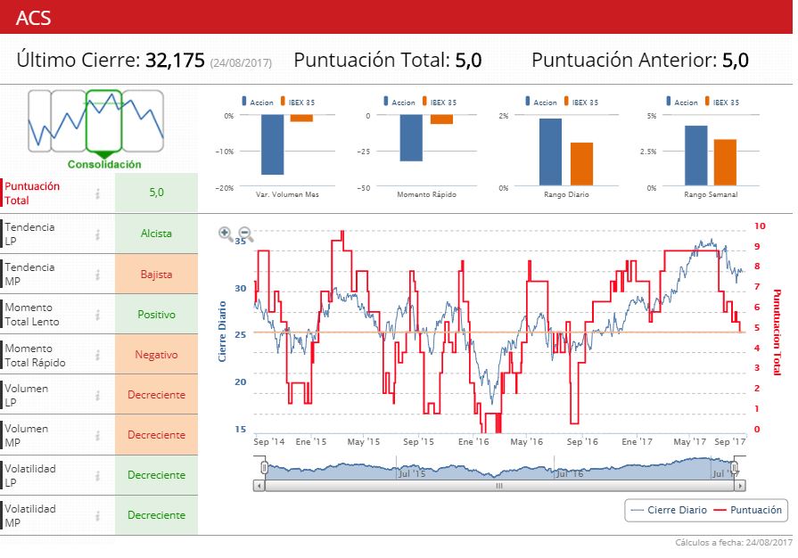Image resolution: width=798 pixels, height=558 pixels.
Task: Click Decreciente value for Volumen LP
Action: (x=156, y=395)
